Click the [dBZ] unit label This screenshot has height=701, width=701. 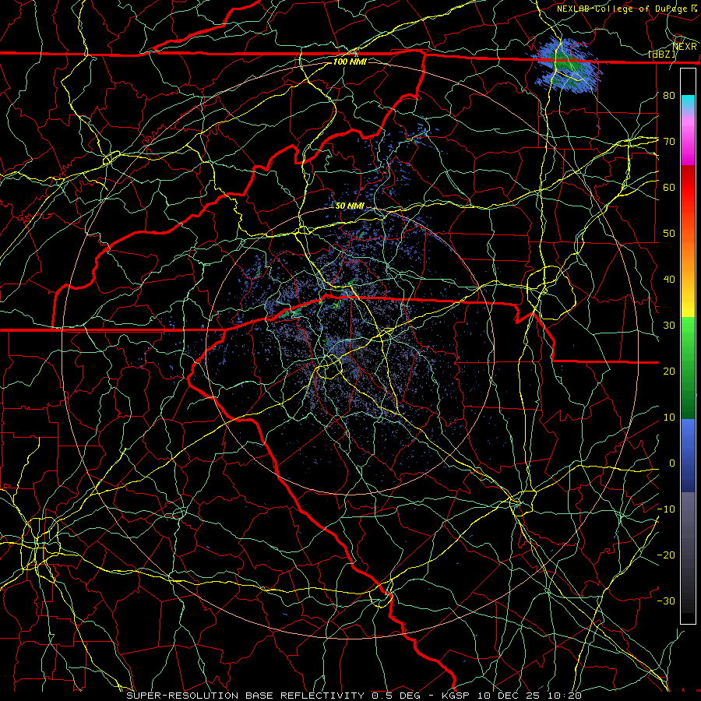662,55
